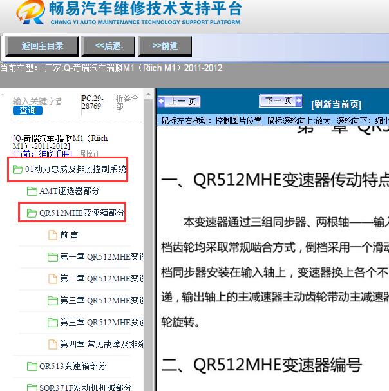Click the page icon beside 第四章 常见故障及排除
Screen dimensions: 389x391
pyautogui.click(x=53, y=345)
